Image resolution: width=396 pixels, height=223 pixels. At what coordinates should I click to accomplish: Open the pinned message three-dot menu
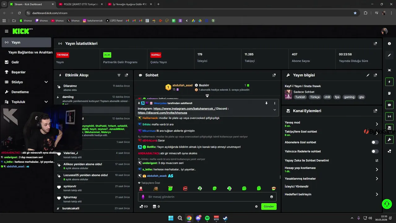[274, 103]
